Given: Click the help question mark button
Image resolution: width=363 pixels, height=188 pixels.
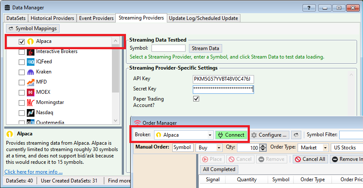Looking at the screenshot, I should pyautogui.click(x=309, y=8).
